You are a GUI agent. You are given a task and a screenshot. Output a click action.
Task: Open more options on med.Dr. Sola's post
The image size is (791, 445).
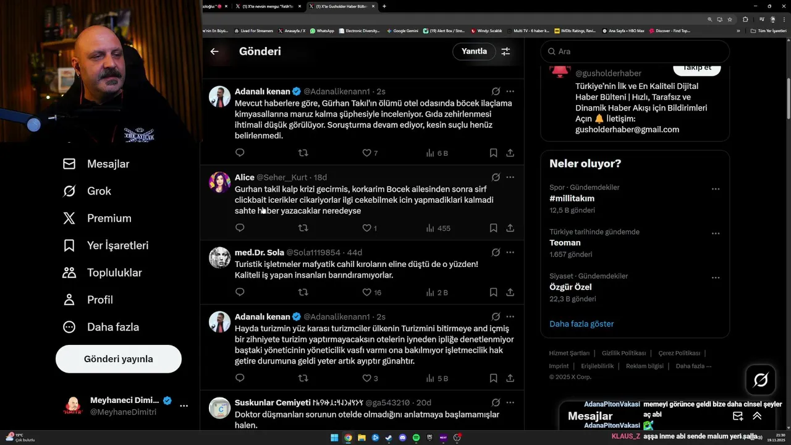[x=510, y=252]
